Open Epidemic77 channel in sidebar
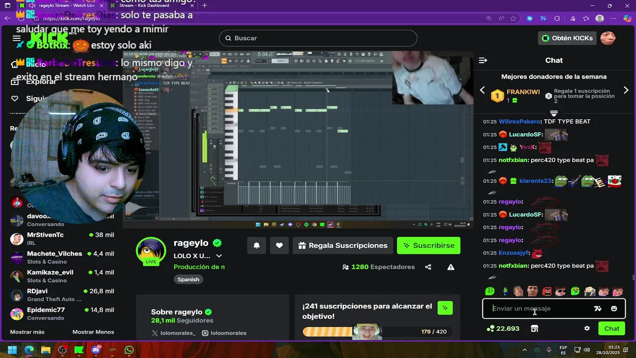This screenshot has width=636, height=358. point(62,314)
